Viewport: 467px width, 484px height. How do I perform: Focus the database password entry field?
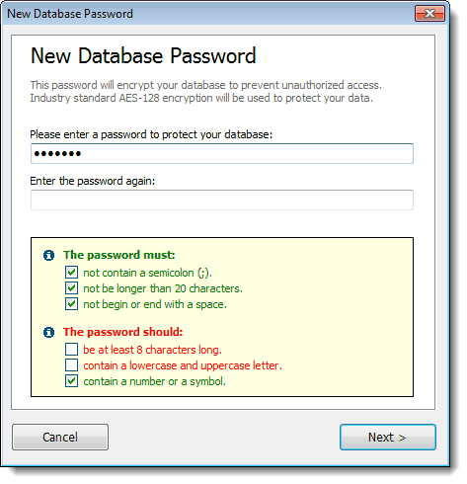tap(222, 153)
